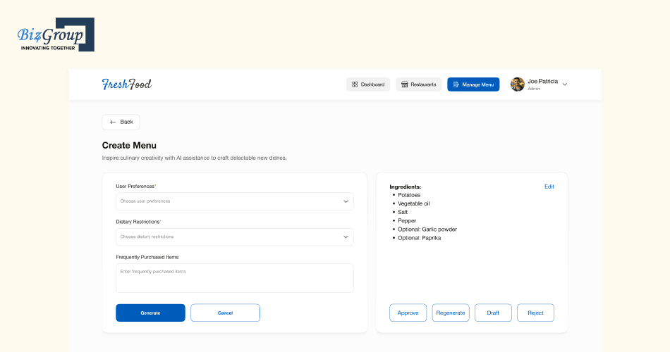Image resolution: width=670 pixels, height=352 pixels.
Task: Click the Potatoes ingredient
Action: click(x=409, y=195)
